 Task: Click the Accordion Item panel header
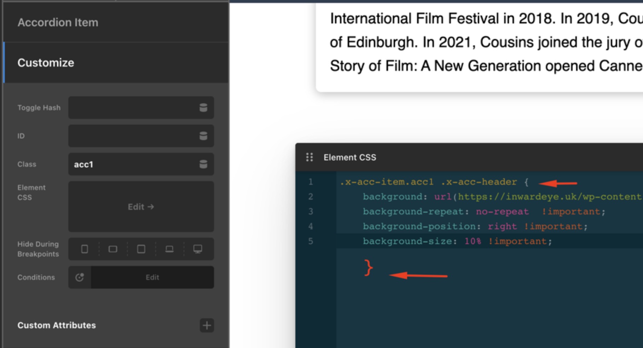point(58,22)
